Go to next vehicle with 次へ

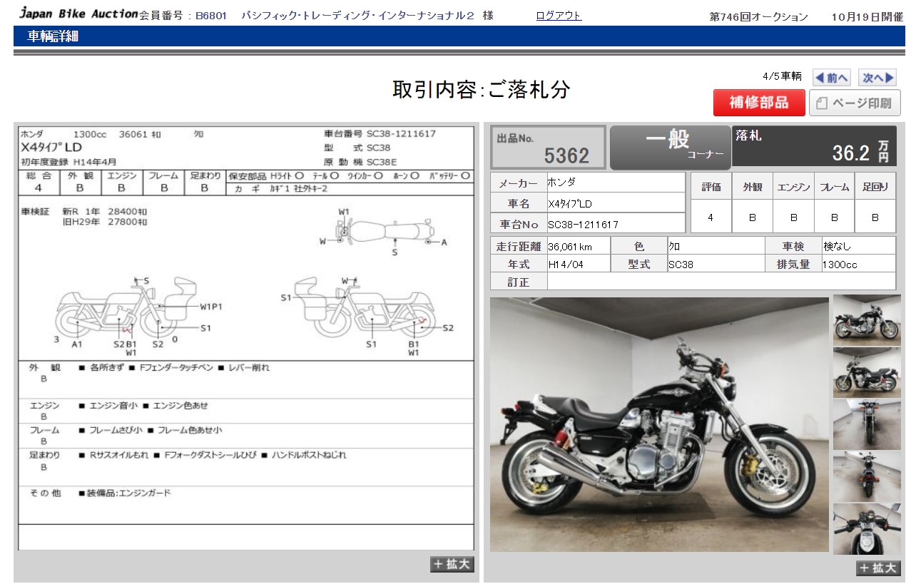coord(877,78)
